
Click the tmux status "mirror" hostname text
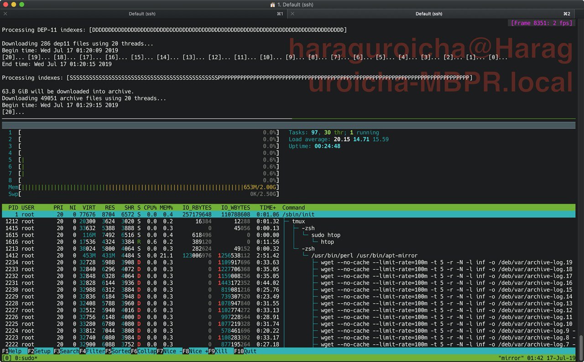point(511,358)
